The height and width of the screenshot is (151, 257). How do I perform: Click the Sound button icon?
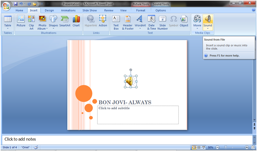[208, 19]
